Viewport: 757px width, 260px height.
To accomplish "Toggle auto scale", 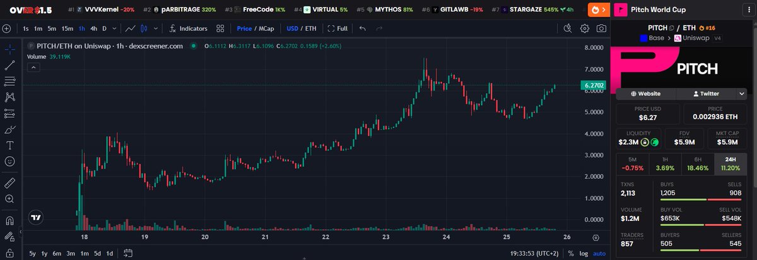I will pos(599,253).
